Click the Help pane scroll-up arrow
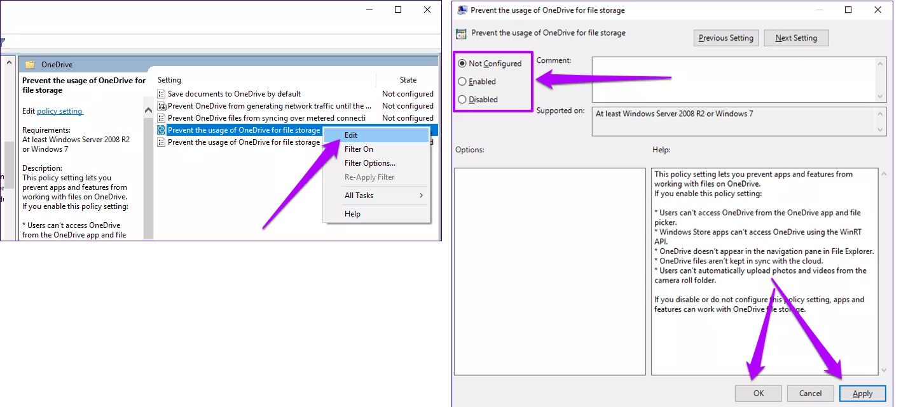 click(x=883, y=173)
